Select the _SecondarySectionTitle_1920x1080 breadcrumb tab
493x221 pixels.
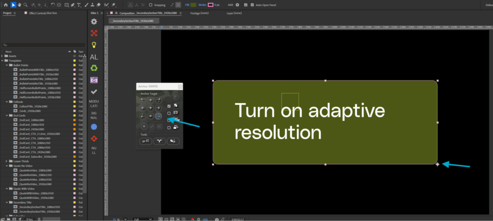point(134,21)
